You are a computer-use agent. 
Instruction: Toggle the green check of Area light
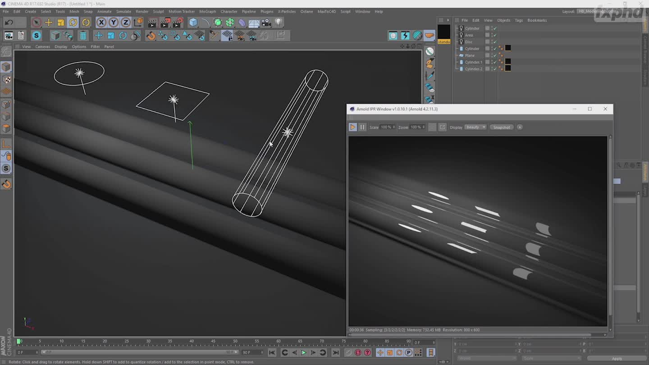coord(495,35)
